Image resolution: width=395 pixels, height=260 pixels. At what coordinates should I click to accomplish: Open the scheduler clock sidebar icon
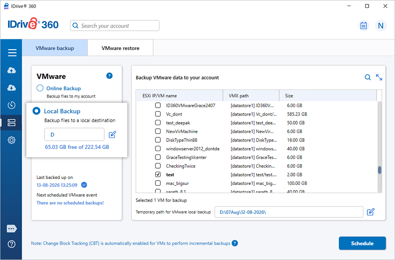[x=11, y=105]
